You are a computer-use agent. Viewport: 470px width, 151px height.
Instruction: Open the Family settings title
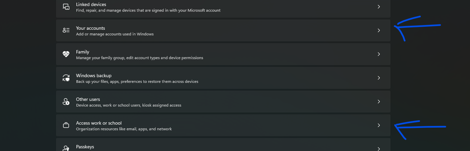(x=82, y=52)
